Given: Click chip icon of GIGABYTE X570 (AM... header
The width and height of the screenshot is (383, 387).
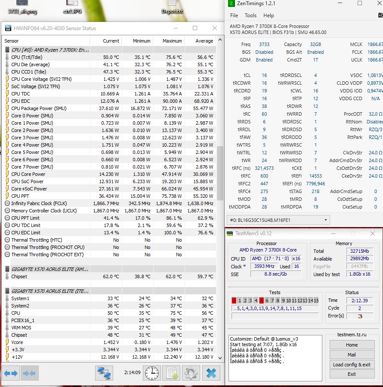Looking at the screenshot, I should (7, 269).
